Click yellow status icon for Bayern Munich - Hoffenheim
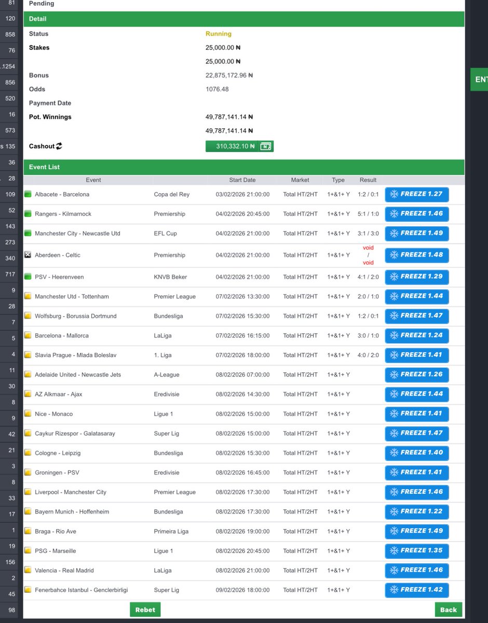 (x=28, y=511)
